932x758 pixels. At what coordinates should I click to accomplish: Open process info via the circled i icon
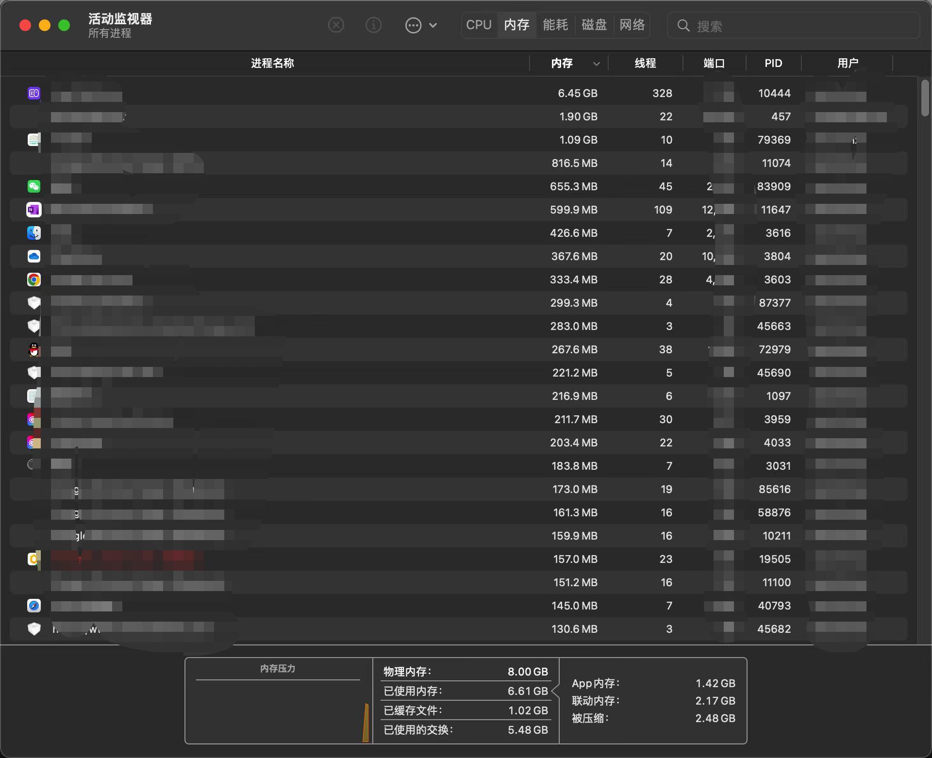click(373, 25)
